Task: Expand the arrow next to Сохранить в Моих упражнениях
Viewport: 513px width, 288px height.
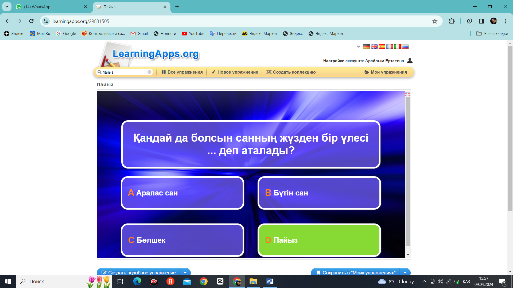Action: 405,273
